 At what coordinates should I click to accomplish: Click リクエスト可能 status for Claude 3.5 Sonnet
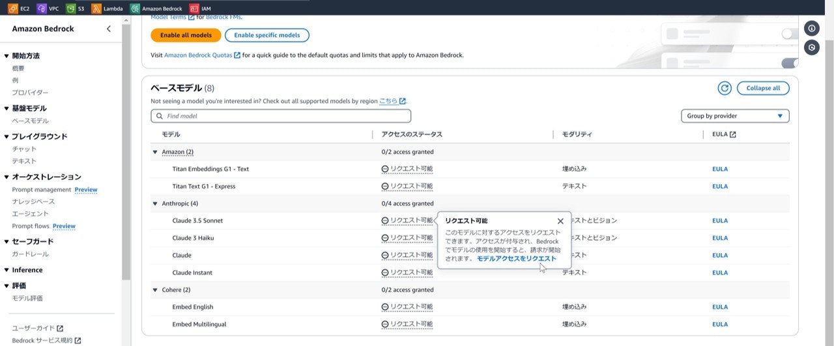point(407,221)
